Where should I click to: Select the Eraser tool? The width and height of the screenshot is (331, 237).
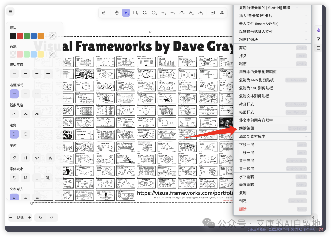(x=200, y=13)
